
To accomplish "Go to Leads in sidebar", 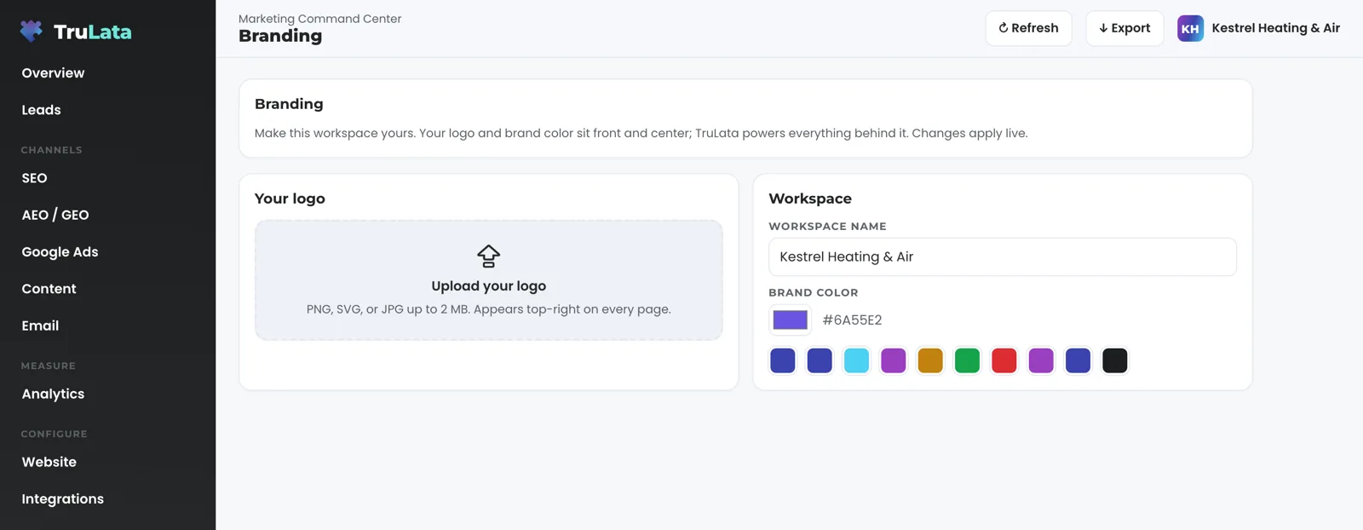I will (41, 110).
